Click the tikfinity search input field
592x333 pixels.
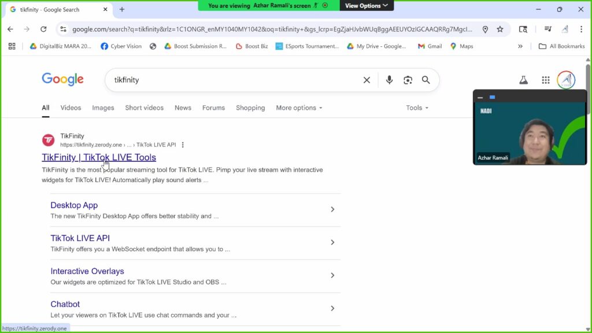(231, 80)
